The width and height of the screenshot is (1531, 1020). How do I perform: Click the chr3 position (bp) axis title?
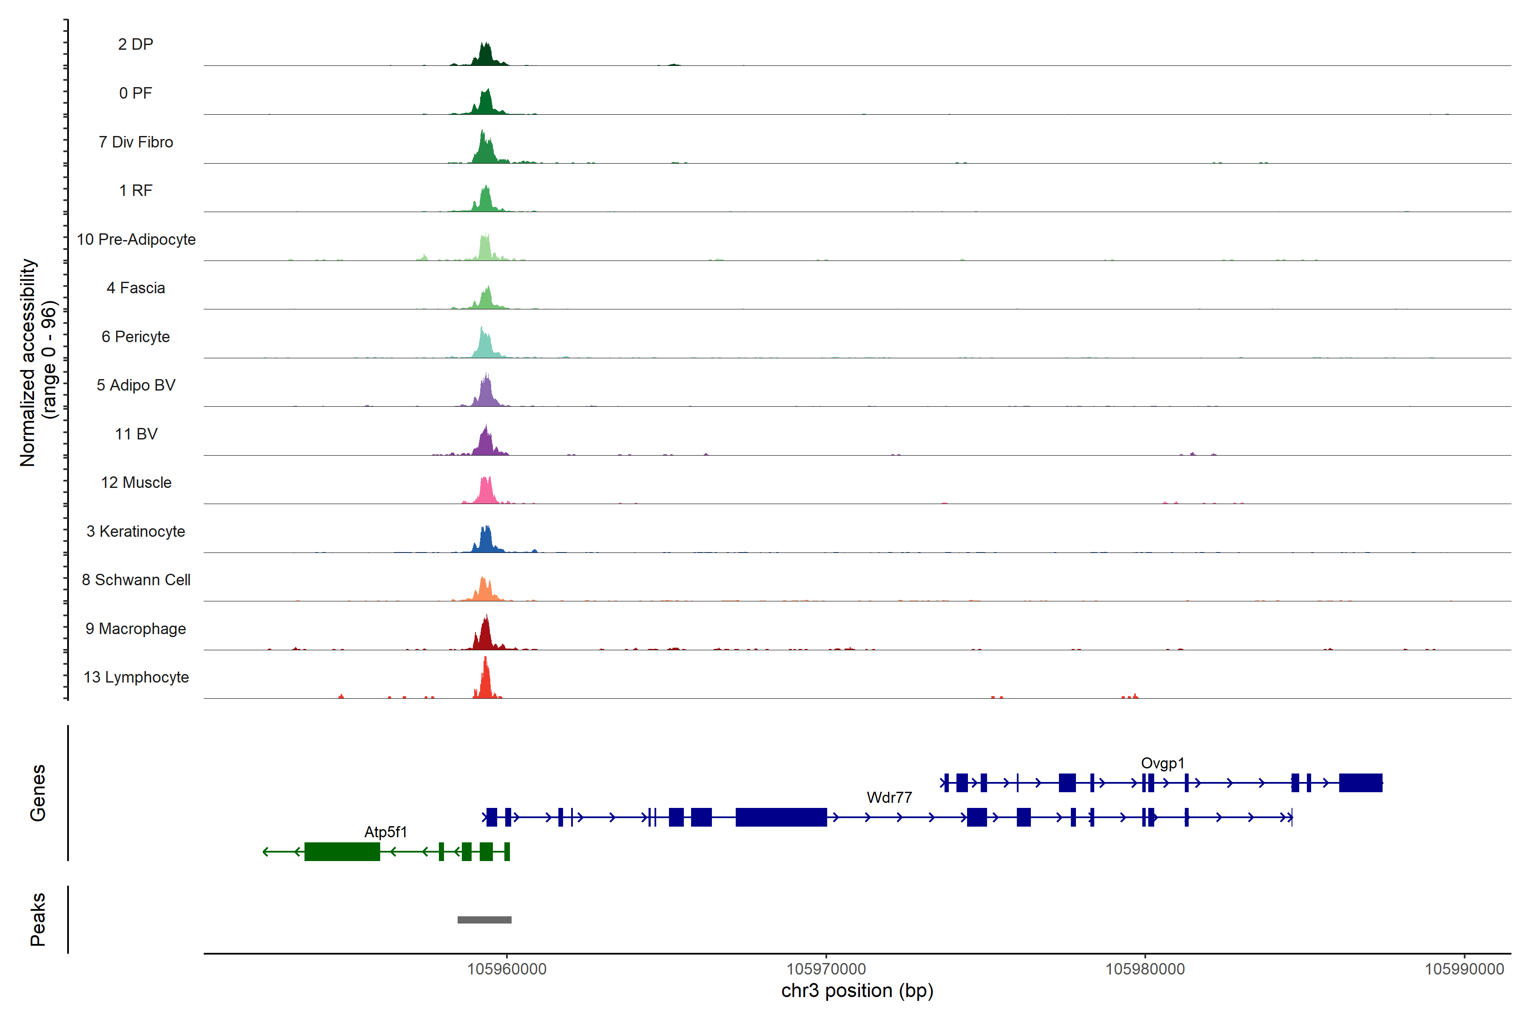857,991
